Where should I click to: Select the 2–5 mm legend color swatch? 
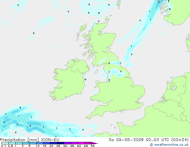tap(26, 143)
